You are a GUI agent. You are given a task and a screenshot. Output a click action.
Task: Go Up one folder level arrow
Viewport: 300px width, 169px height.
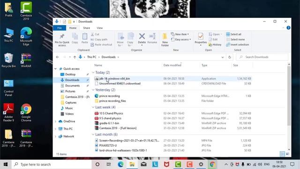tap(75, 57)
